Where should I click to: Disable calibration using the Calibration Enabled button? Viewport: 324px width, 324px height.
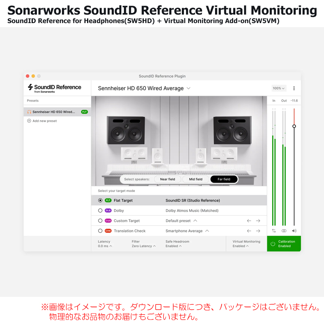click(286, 243)
